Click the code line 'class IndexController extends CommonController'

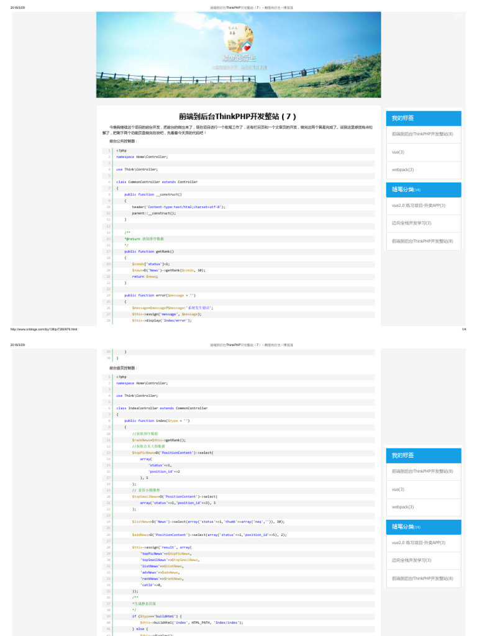[162, 408]
